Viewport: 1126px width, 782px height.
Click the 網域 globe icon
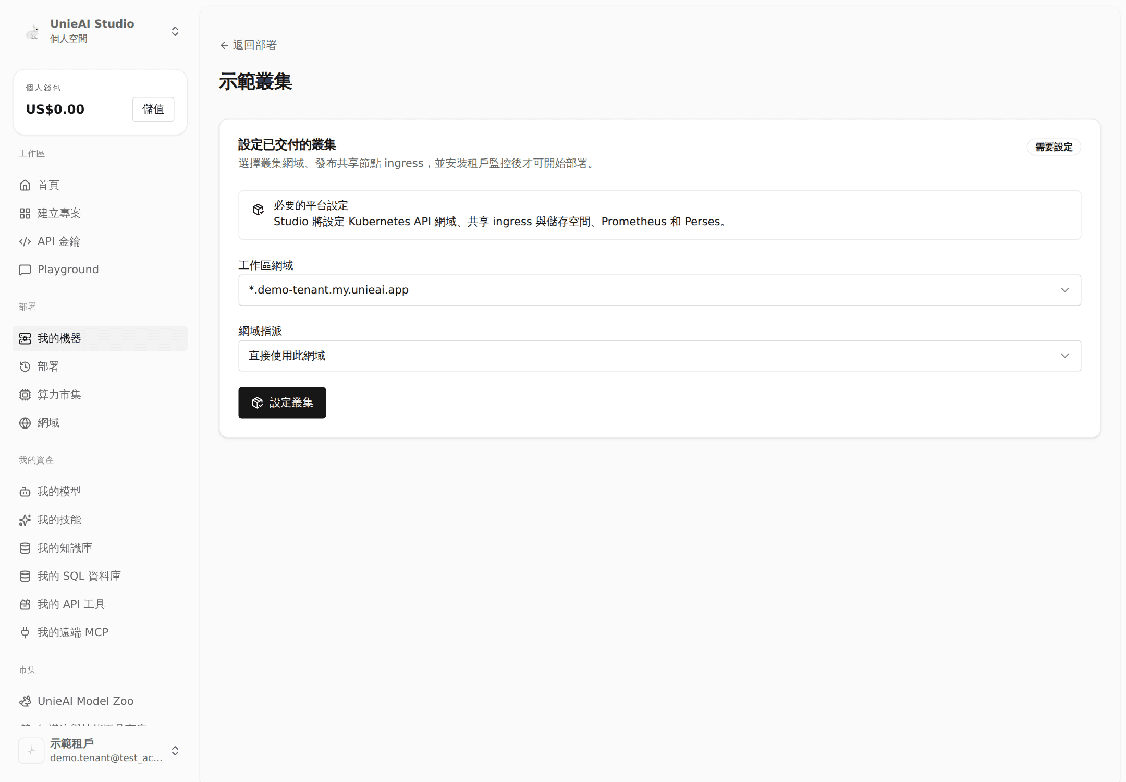pyautogui.click(x=25, y=423)
